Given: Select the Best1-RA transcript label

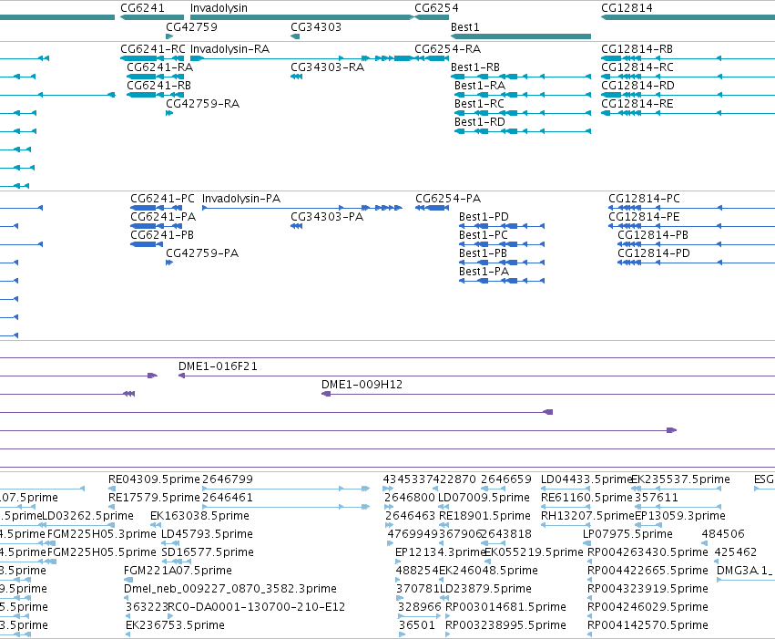Looking at the screenshot, I should (x=480, y=86).
